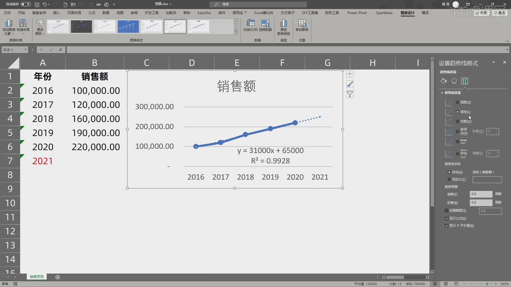Open the Name Box dropdown showing 图表4
Image resolution: width=511 pixels, height=287 pixels.
[26, 50]
